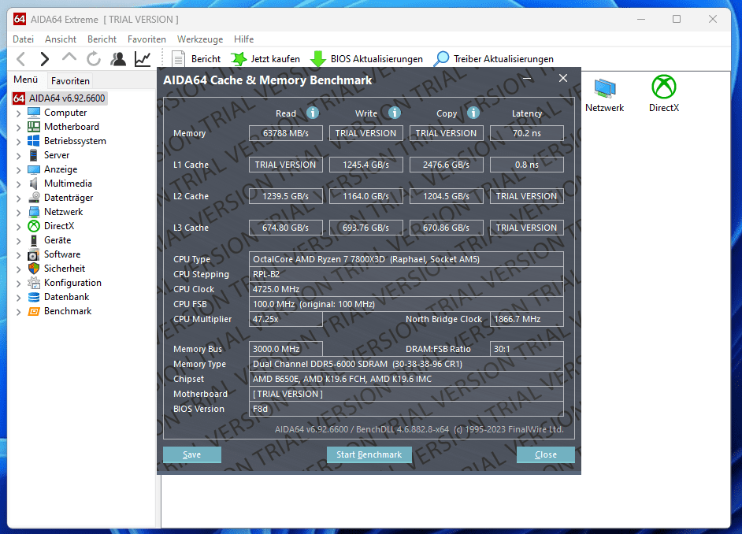Screen dimensions: 742x534
Task: Click the Multimedia speaker icon in the tree
Action: pyautogui.click(x=34, y=184)
